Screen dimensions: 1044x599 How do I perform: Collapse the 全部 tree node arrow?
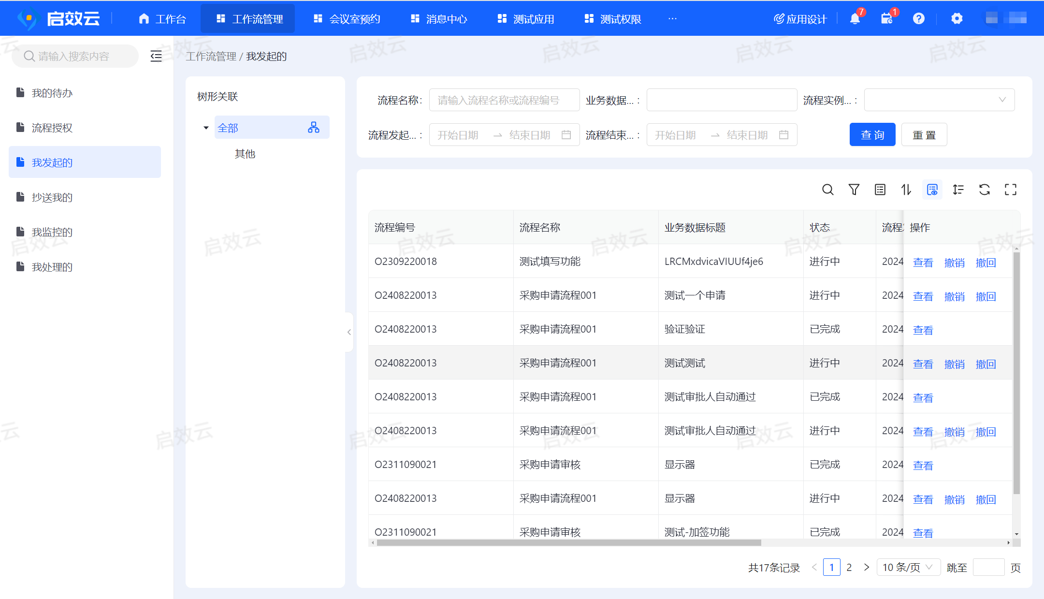206,128
